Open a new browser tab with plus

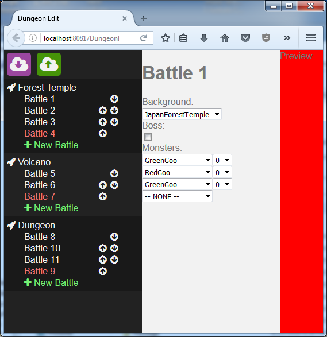(x=144, y=18)
